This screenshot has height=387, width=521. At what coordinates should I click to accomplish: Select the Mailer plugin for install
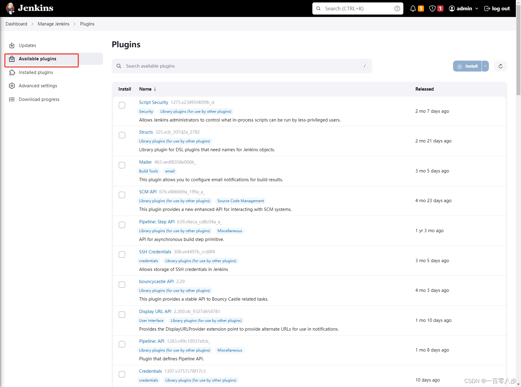tap(122, 165)
